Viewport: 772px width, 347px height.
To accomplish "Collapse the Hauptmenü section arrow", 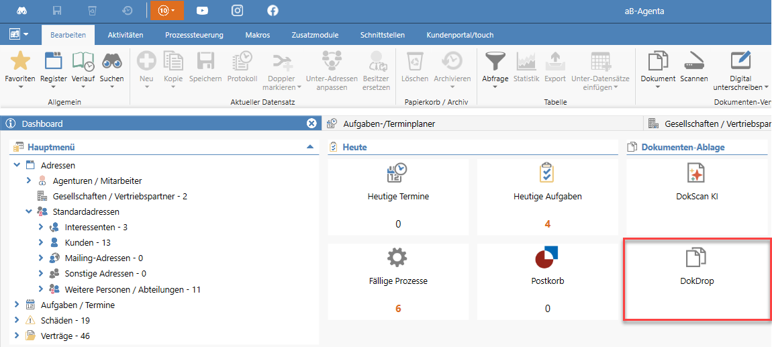I will click(x=309, y=147).
